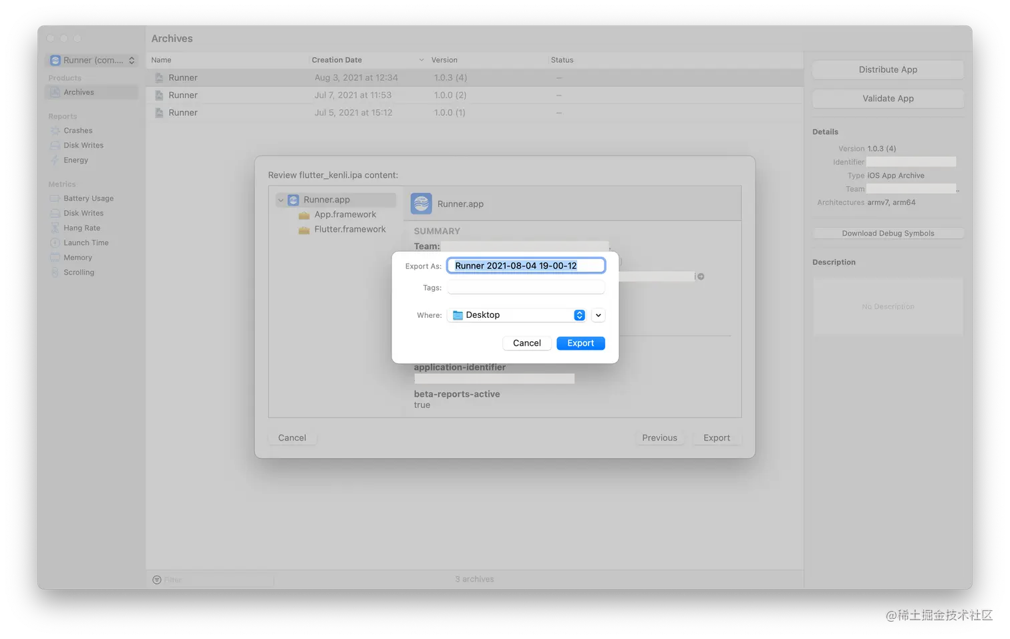Screen dimensions: 1010x639
Task: Click the archive file icon for version 1.0.0 (2)
Action: (x=159, y=95)
